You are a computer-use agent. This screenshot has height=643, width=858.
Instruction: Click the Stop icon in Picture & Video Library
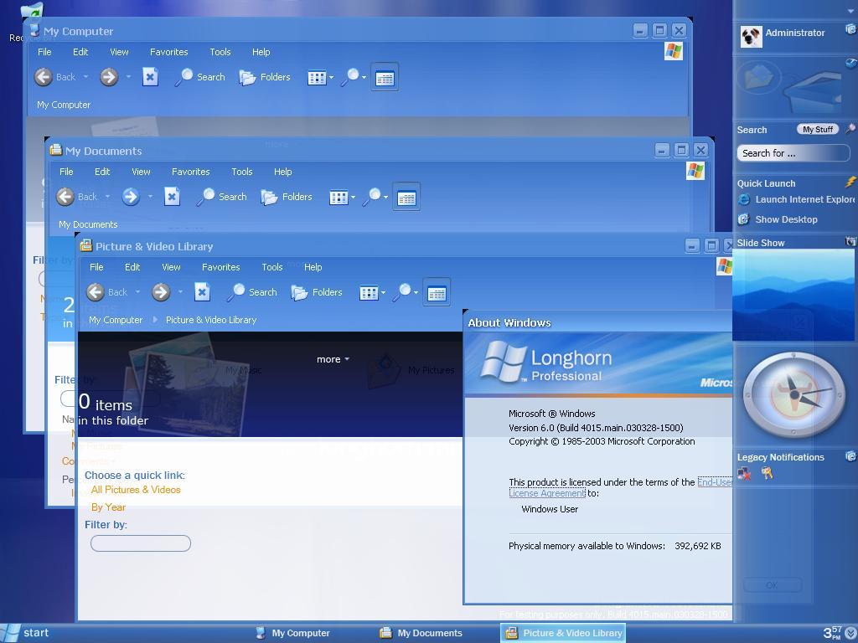tap(202, 292)
